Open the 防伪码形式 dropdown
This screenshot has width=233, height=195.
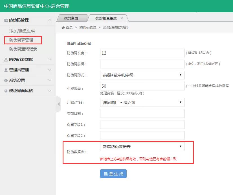(x=142, y=75)
